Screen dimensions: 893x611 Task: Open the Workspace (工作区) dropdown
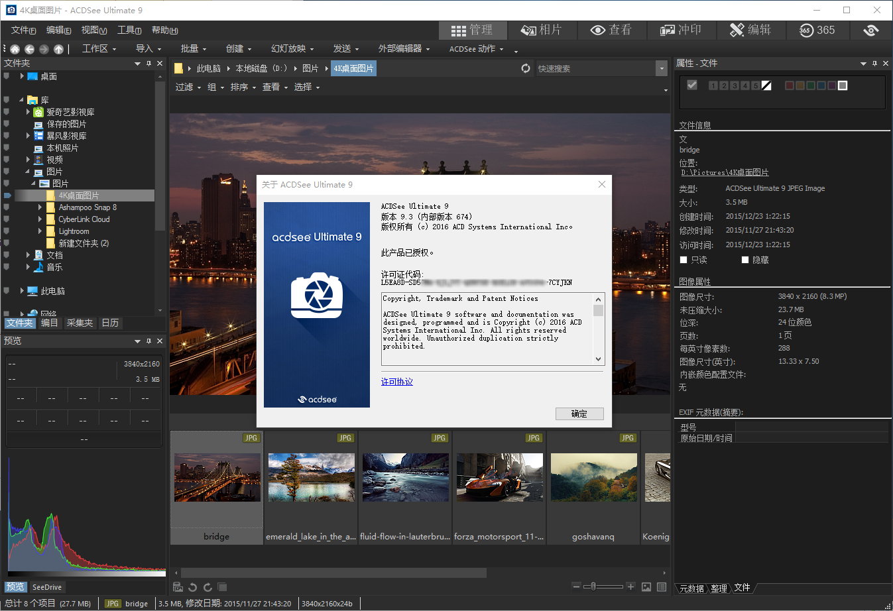(x=99, y=48)
